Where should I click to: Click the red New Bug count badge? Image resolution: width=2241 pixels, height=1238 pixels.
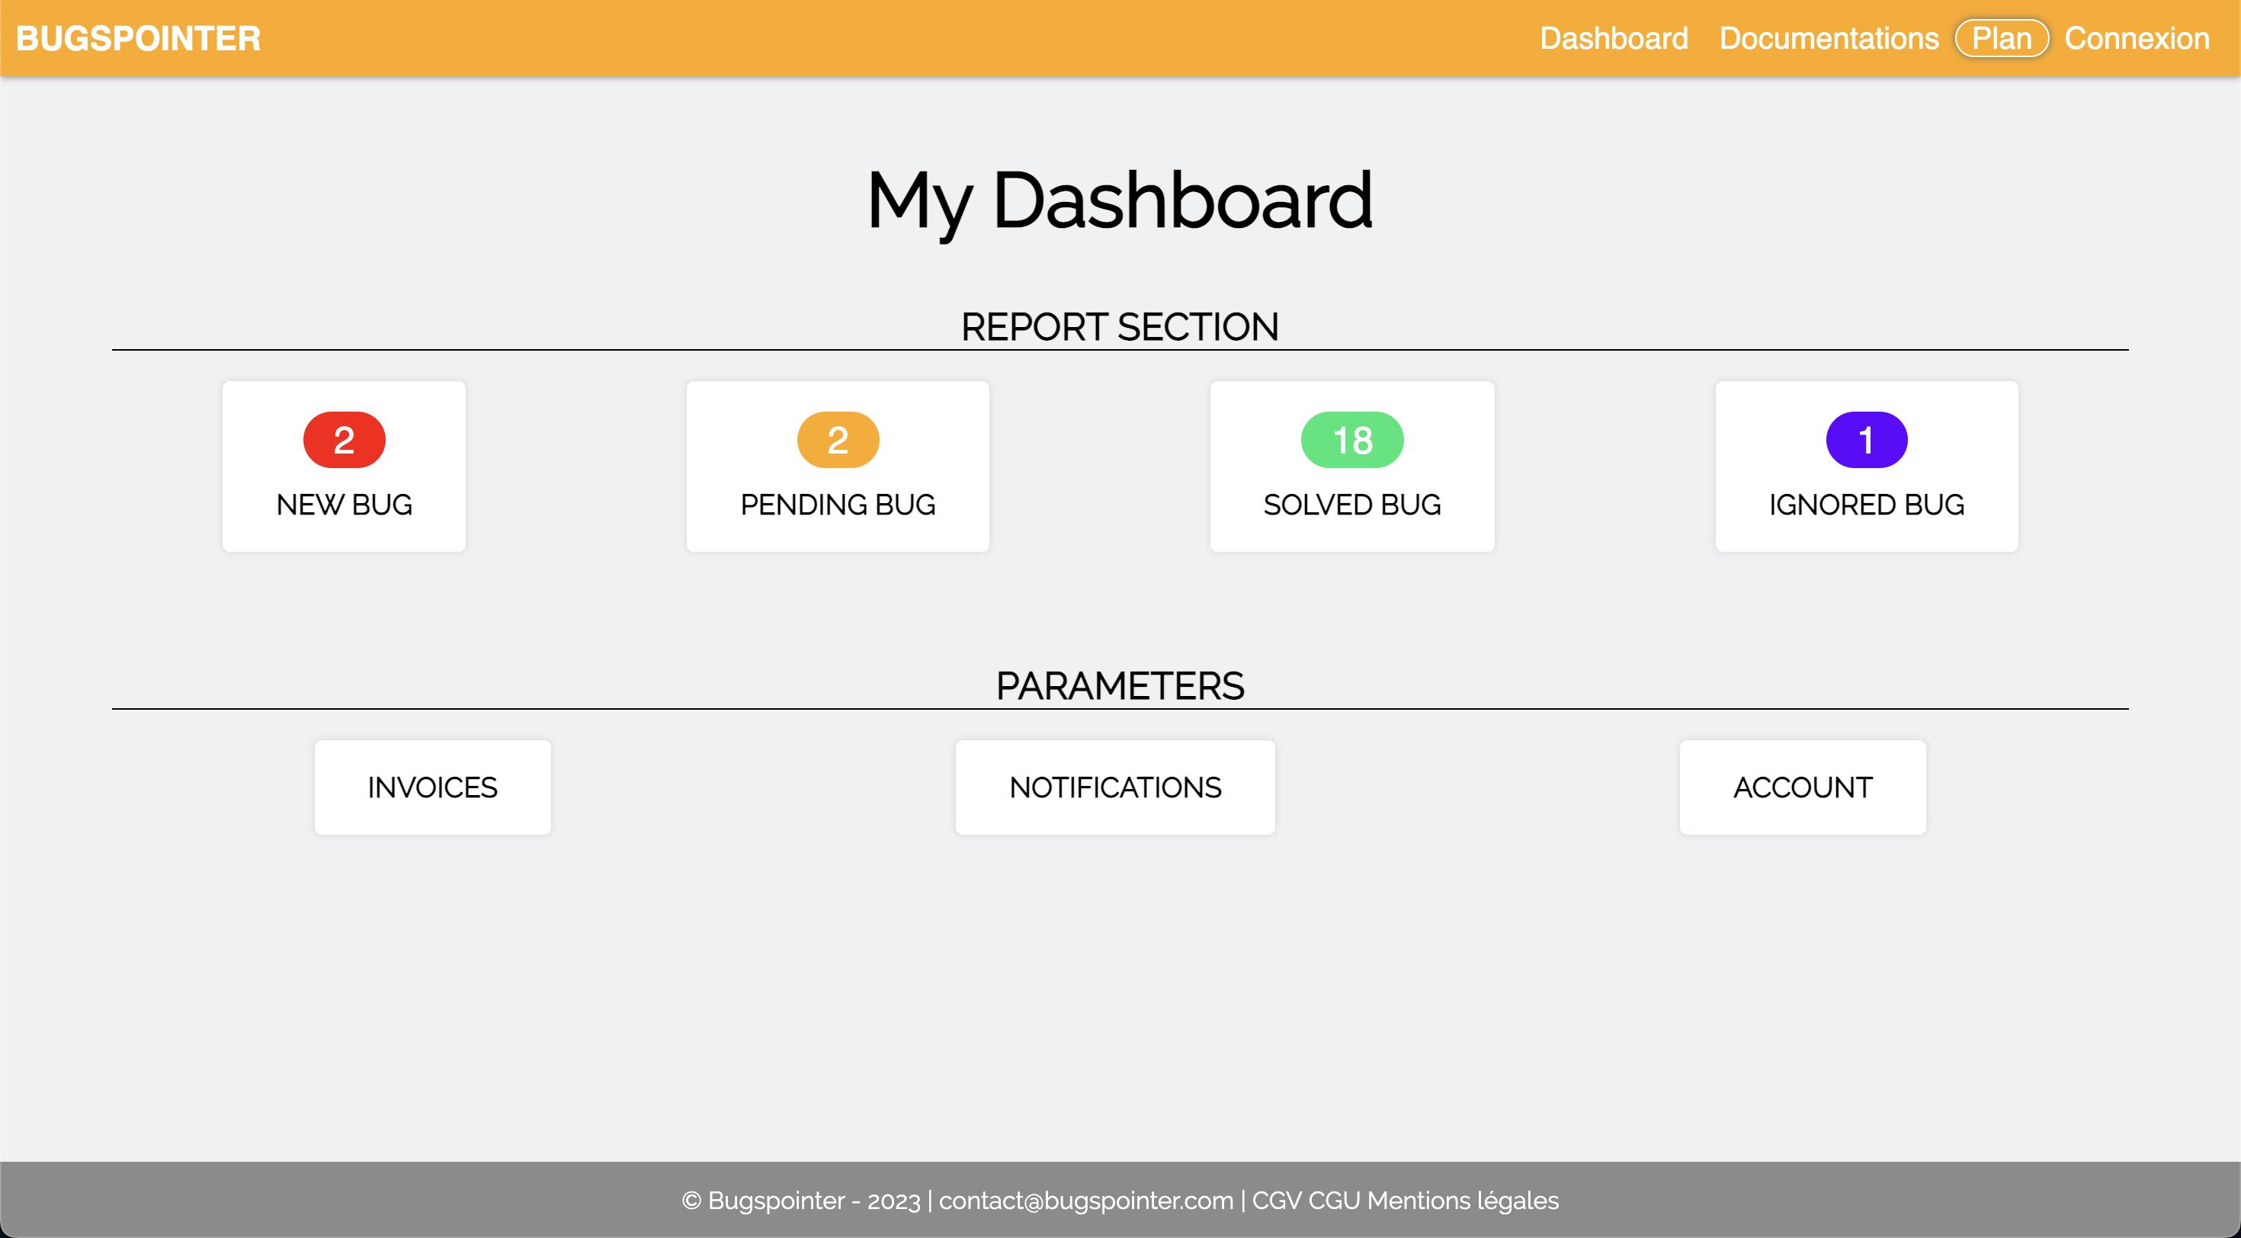(x=344, y=439)
